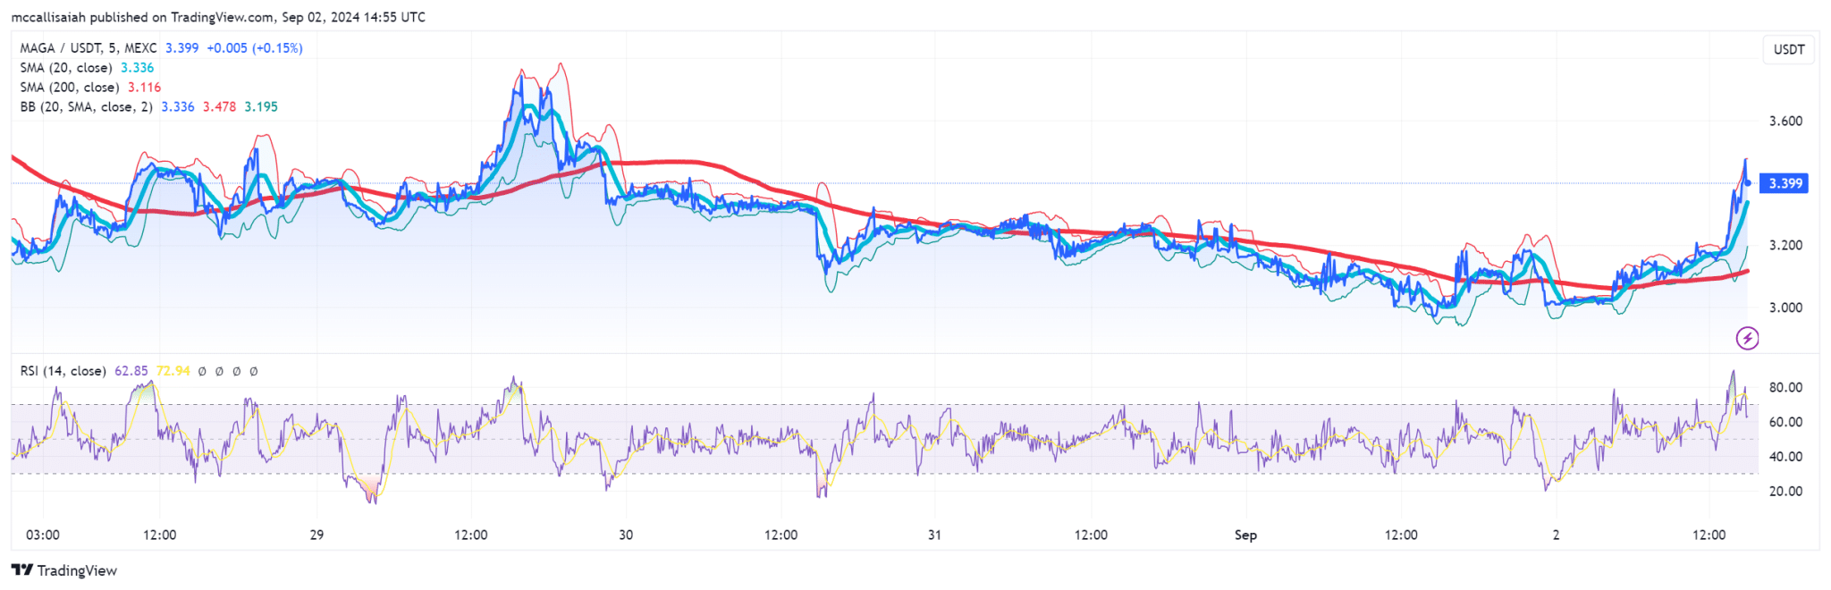The width and height of the screenshot is (1831, 590).
Task: Click the MAGA / USDT symbol title
Action: [89, 48]
